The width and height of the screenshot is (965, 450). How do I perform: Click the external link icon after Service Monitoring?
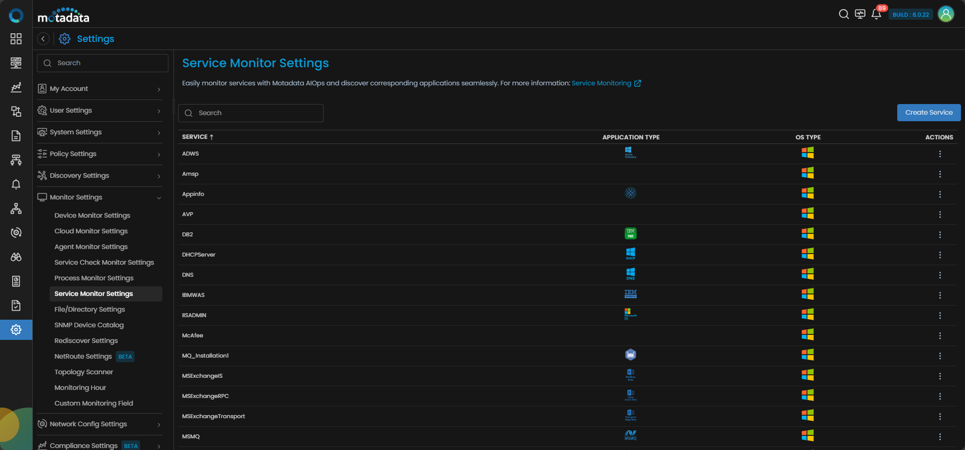click(638, 83)
